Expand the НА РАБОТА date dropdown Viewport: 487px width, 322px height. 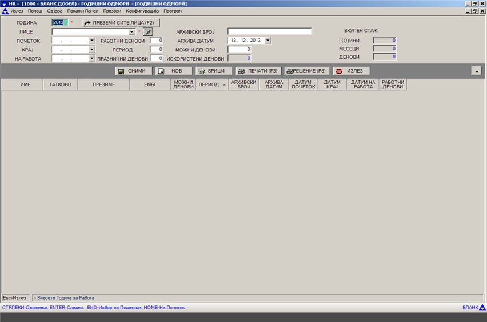click(x=92, y=58)
